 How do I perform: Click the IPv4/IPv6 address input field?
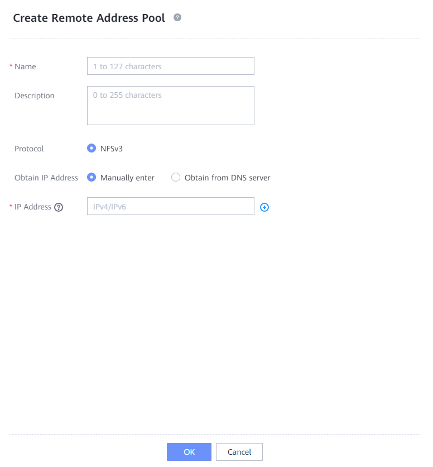(x=170, y=206)
